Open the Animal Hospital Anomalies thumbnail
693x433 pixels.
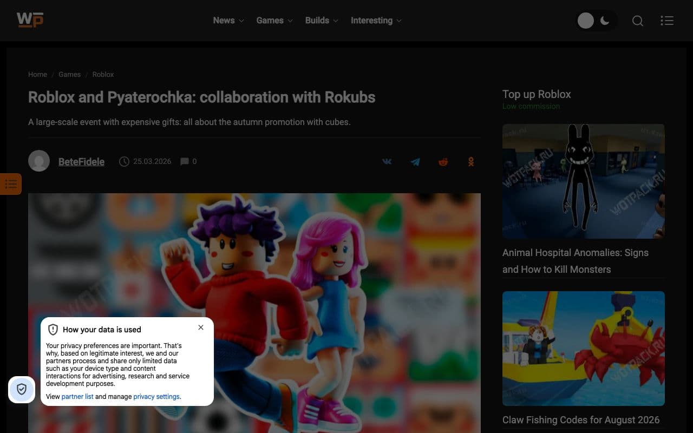[584, 181]
